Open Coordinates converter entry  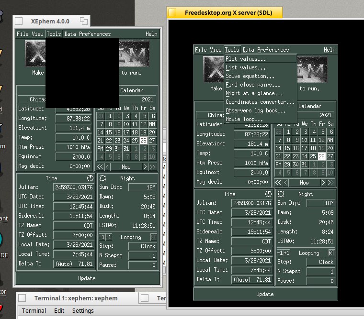pyautogui.click(x=261, y=102)
